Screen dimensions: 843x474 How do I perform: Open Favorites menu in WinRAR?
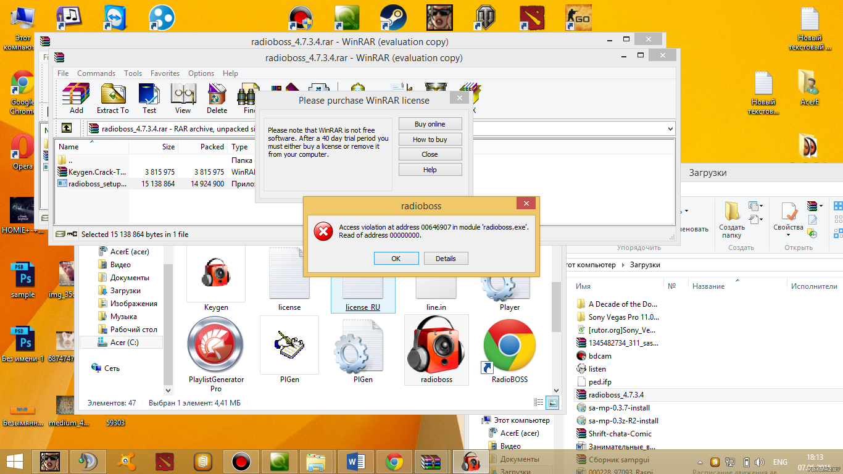coord(165,73)
